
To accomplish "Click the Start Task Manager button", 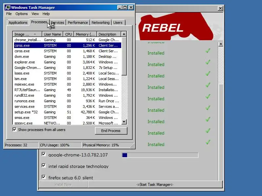I will (155, 185).
